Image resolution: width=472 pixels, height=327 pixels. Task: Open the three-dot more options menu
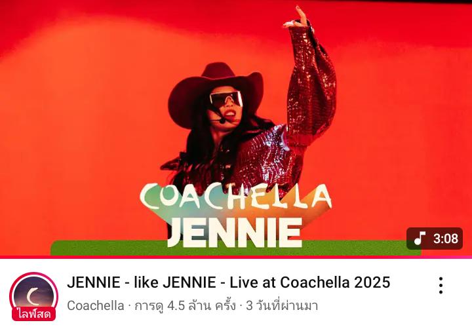441,285
